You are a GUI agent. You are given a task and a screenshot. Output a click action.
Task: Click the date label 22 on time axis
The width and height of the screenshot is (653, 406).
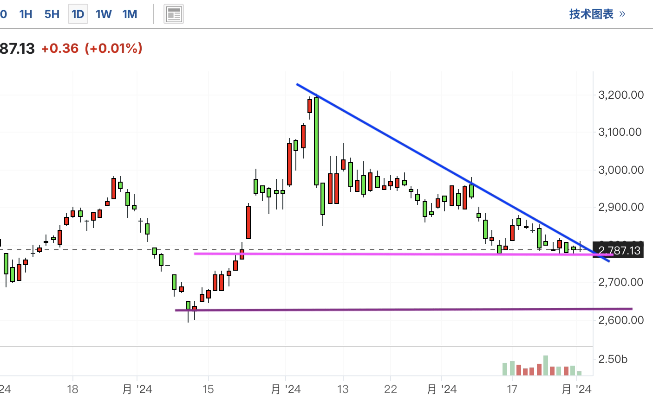click(391, 389)
